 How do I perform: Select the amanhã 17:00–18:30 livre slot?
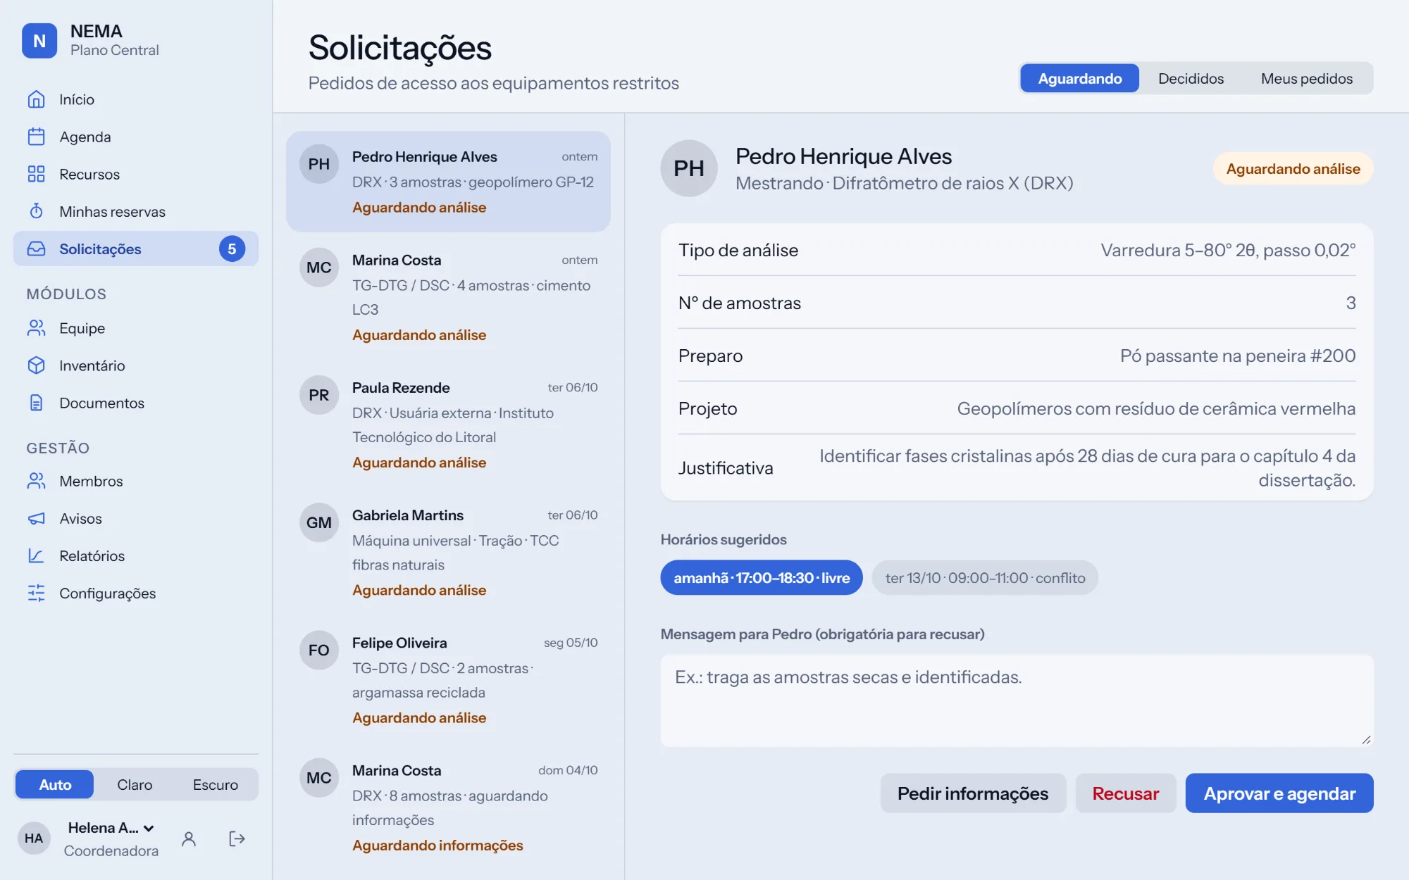762,577
